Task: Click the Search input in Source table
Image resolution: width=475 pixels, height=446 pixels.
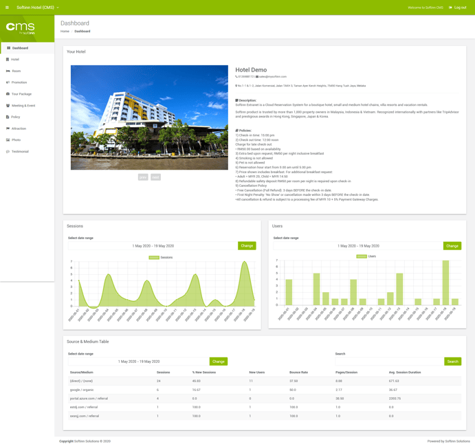Action: (388, 361)
